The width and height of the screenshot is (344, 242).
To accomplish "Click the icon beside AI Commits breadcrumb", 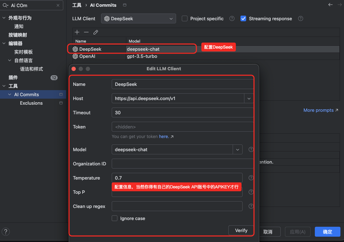I will coord(125,5).
